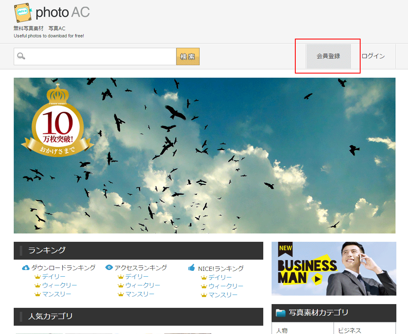Image resolution: width=408 pixels, height=334 pixels.
Task: Click the thumbs-up NICE! ranking icon
Action: [x=192, y=268]
